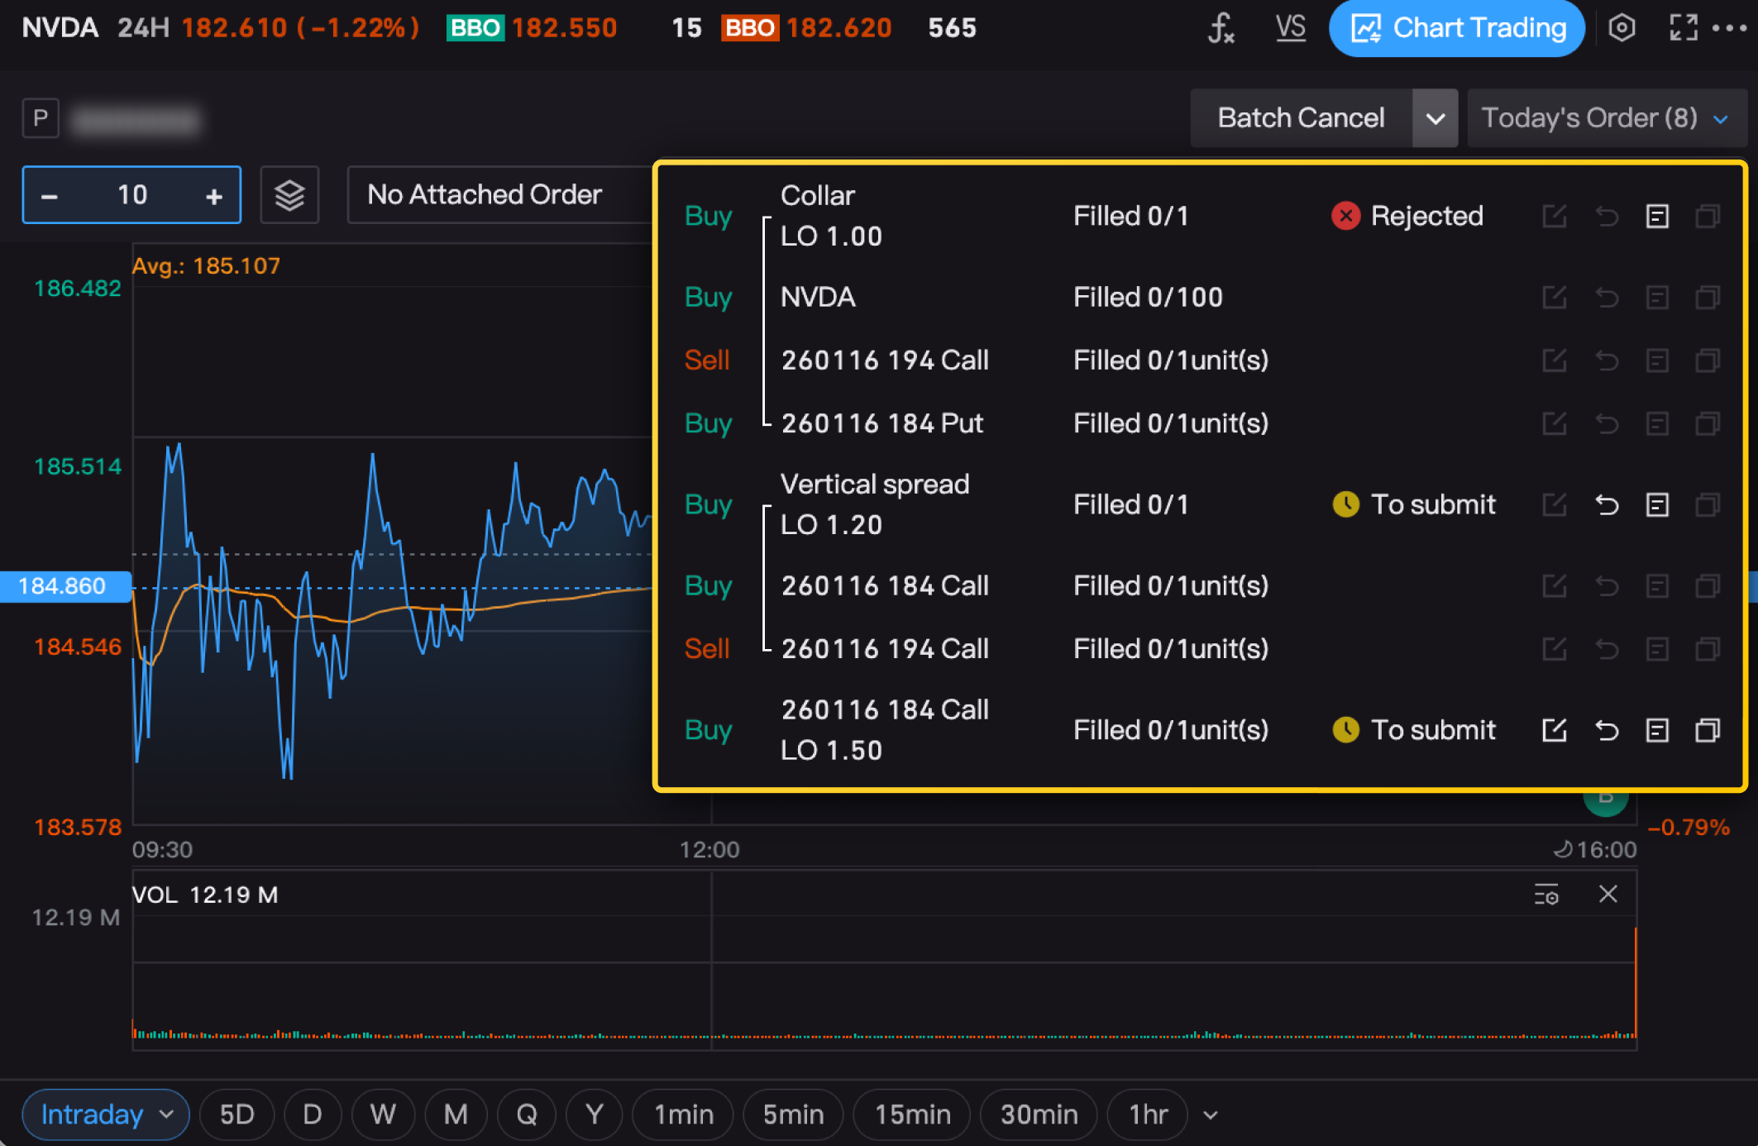1758x1146 pixels.
Task: Open chart settings hexagon icon
Action: (x=1622, y=28)
